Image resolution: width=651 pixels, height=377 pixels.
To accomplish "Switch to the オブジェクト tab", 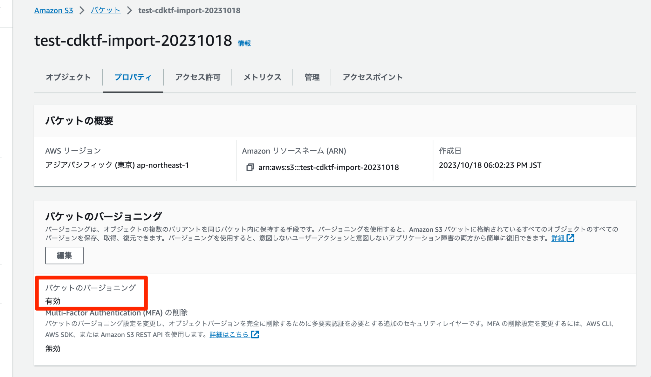I will pyautogui.click(x=68, y=77).
